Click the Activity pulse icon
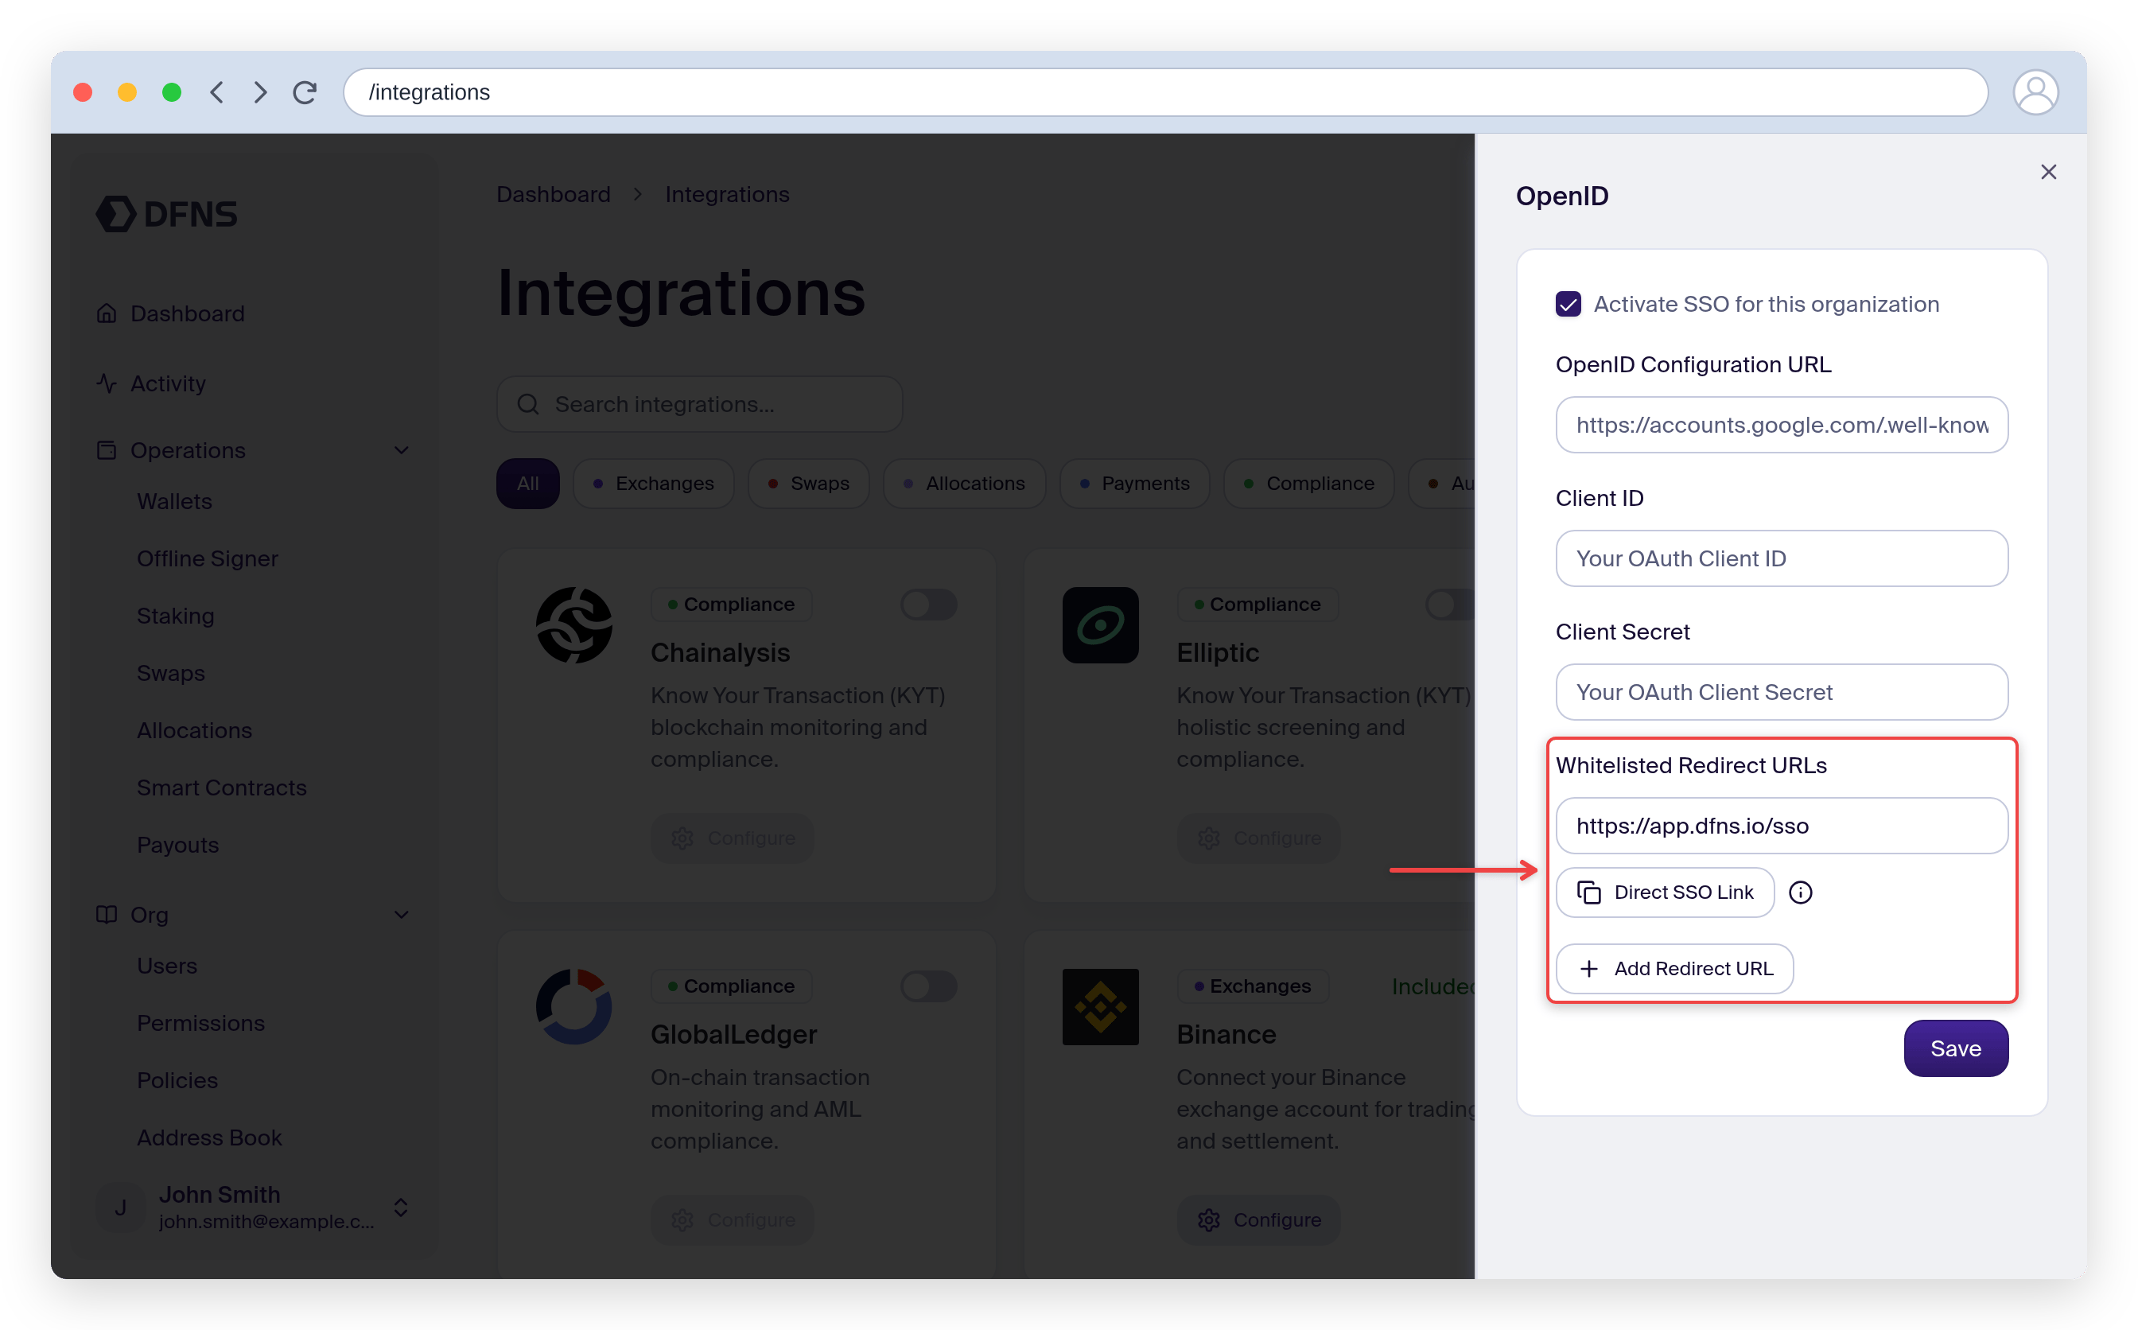 click(x=107, y=383)
